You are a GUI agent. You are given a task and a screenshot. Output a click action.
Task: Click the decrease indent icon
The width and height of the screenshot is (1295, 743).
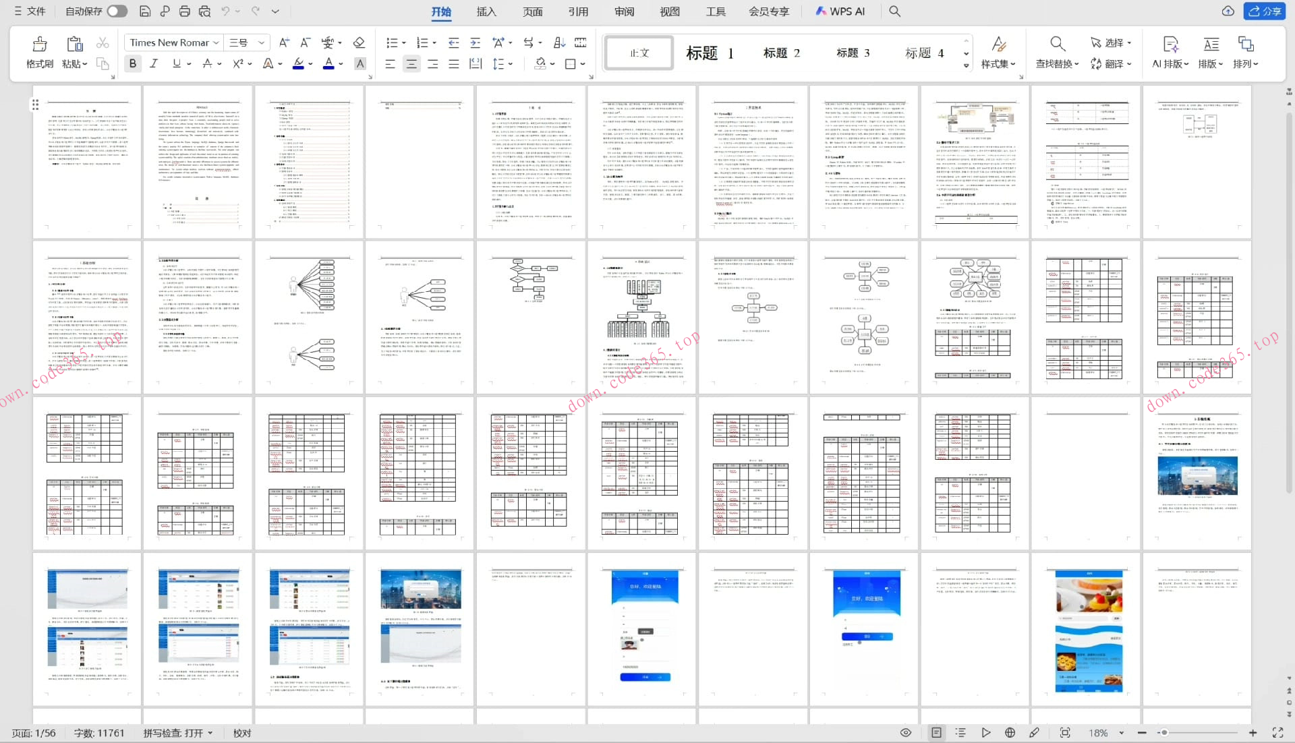453,43
